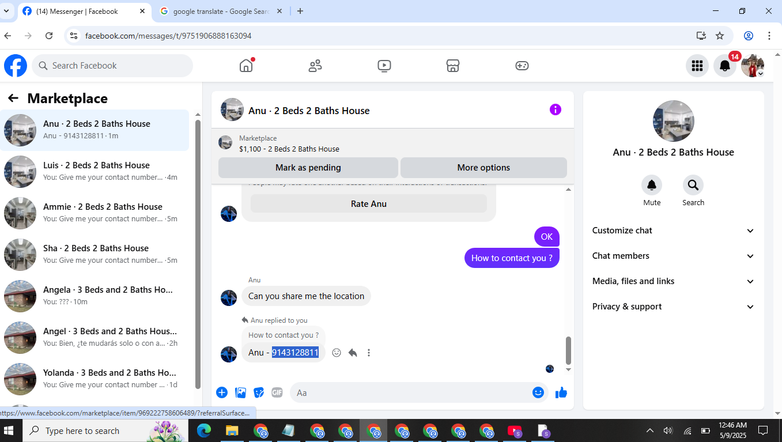The width and height of the screenshot is (782, 442).
Task: Open the Facebook menu grid icon
Action: click(697, 66)
